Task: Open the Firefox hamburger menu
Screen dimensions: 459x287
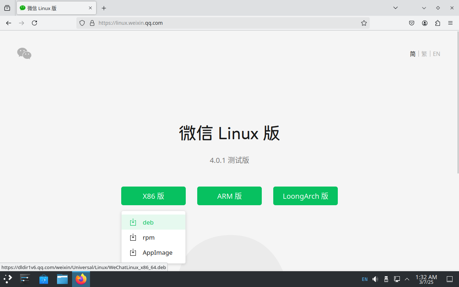Action: pos(450,23)
